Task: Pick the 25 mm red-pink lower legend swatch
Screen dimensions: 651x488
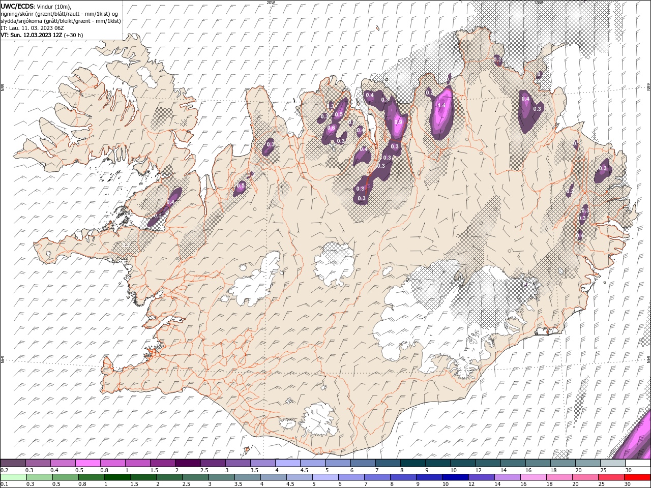Action: 611,477
